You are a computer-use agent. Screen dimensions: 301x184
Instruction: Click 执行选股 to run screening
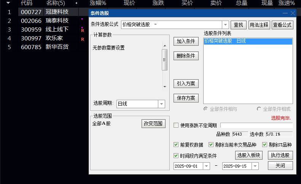280,155
